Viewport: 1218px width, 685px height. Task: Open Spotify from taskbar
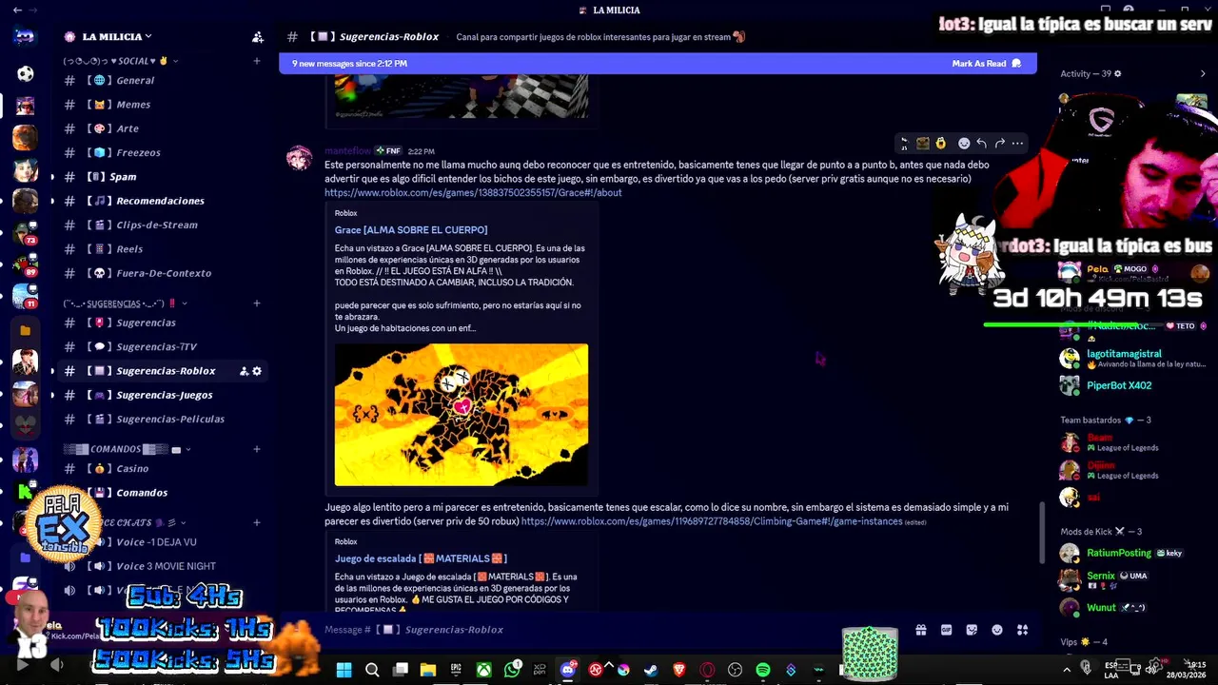(x=763, y=670)
